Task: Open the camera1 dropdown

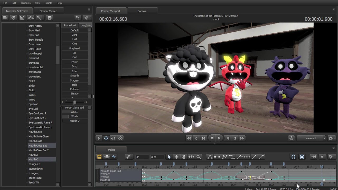Action: pos(312,138)
